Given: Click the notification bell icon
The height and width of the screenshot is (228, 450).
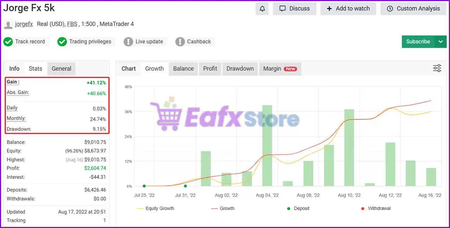Looking at the screenshot, I should point(262,9).
